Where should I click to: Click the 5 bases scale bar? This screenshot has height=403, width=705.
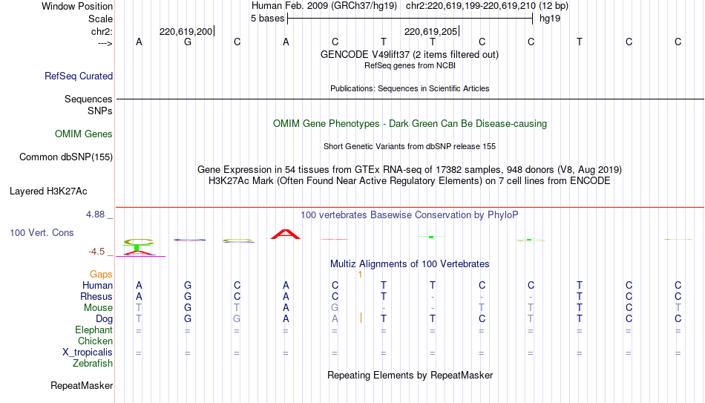(x=410, y=19)
